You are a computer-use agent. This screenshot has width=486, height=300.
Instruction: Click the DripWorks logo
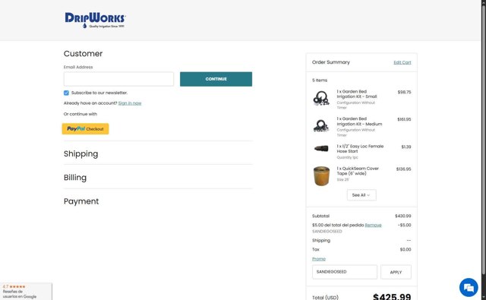click(x=95, y=21)
